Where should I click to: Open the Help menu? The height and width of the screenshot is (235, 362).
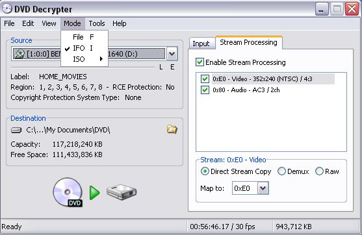point(120,23)
